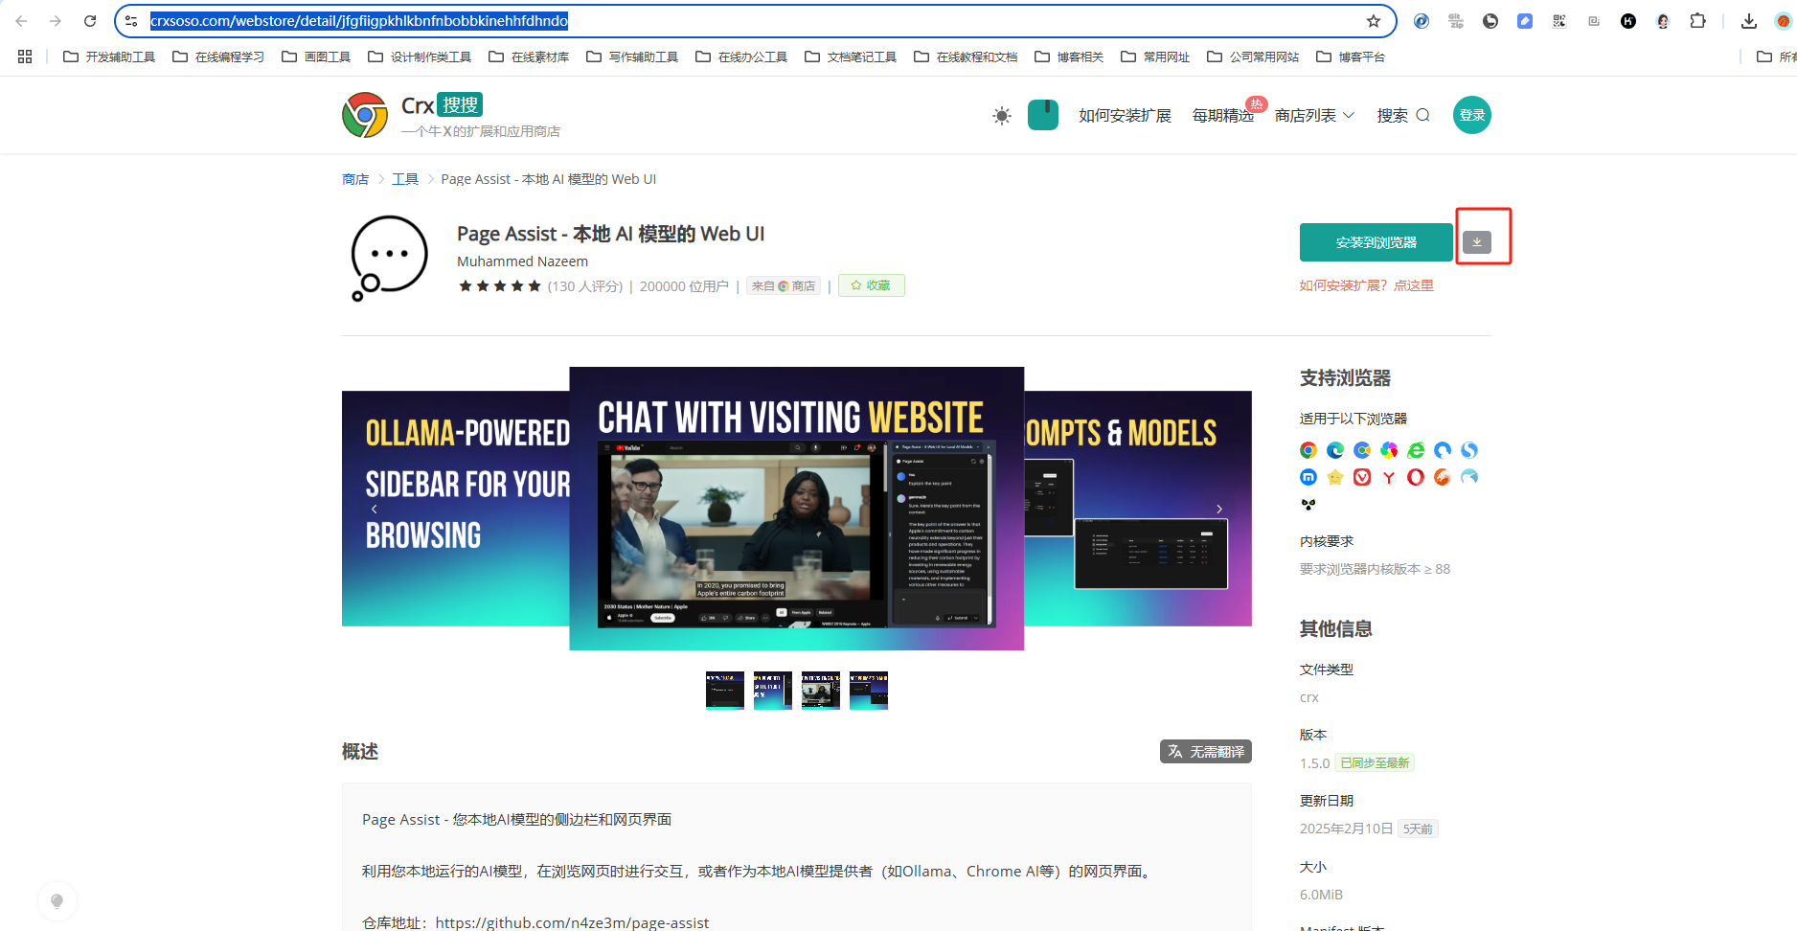Open the 在线编程学习 bookmark folder
This screenshot has width=1797, height=931.
tap(218, 57)
